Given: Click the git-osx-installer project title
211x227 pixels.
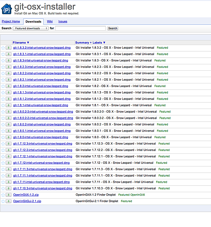Looking at the screenshot, I should [x=45, y=7].
